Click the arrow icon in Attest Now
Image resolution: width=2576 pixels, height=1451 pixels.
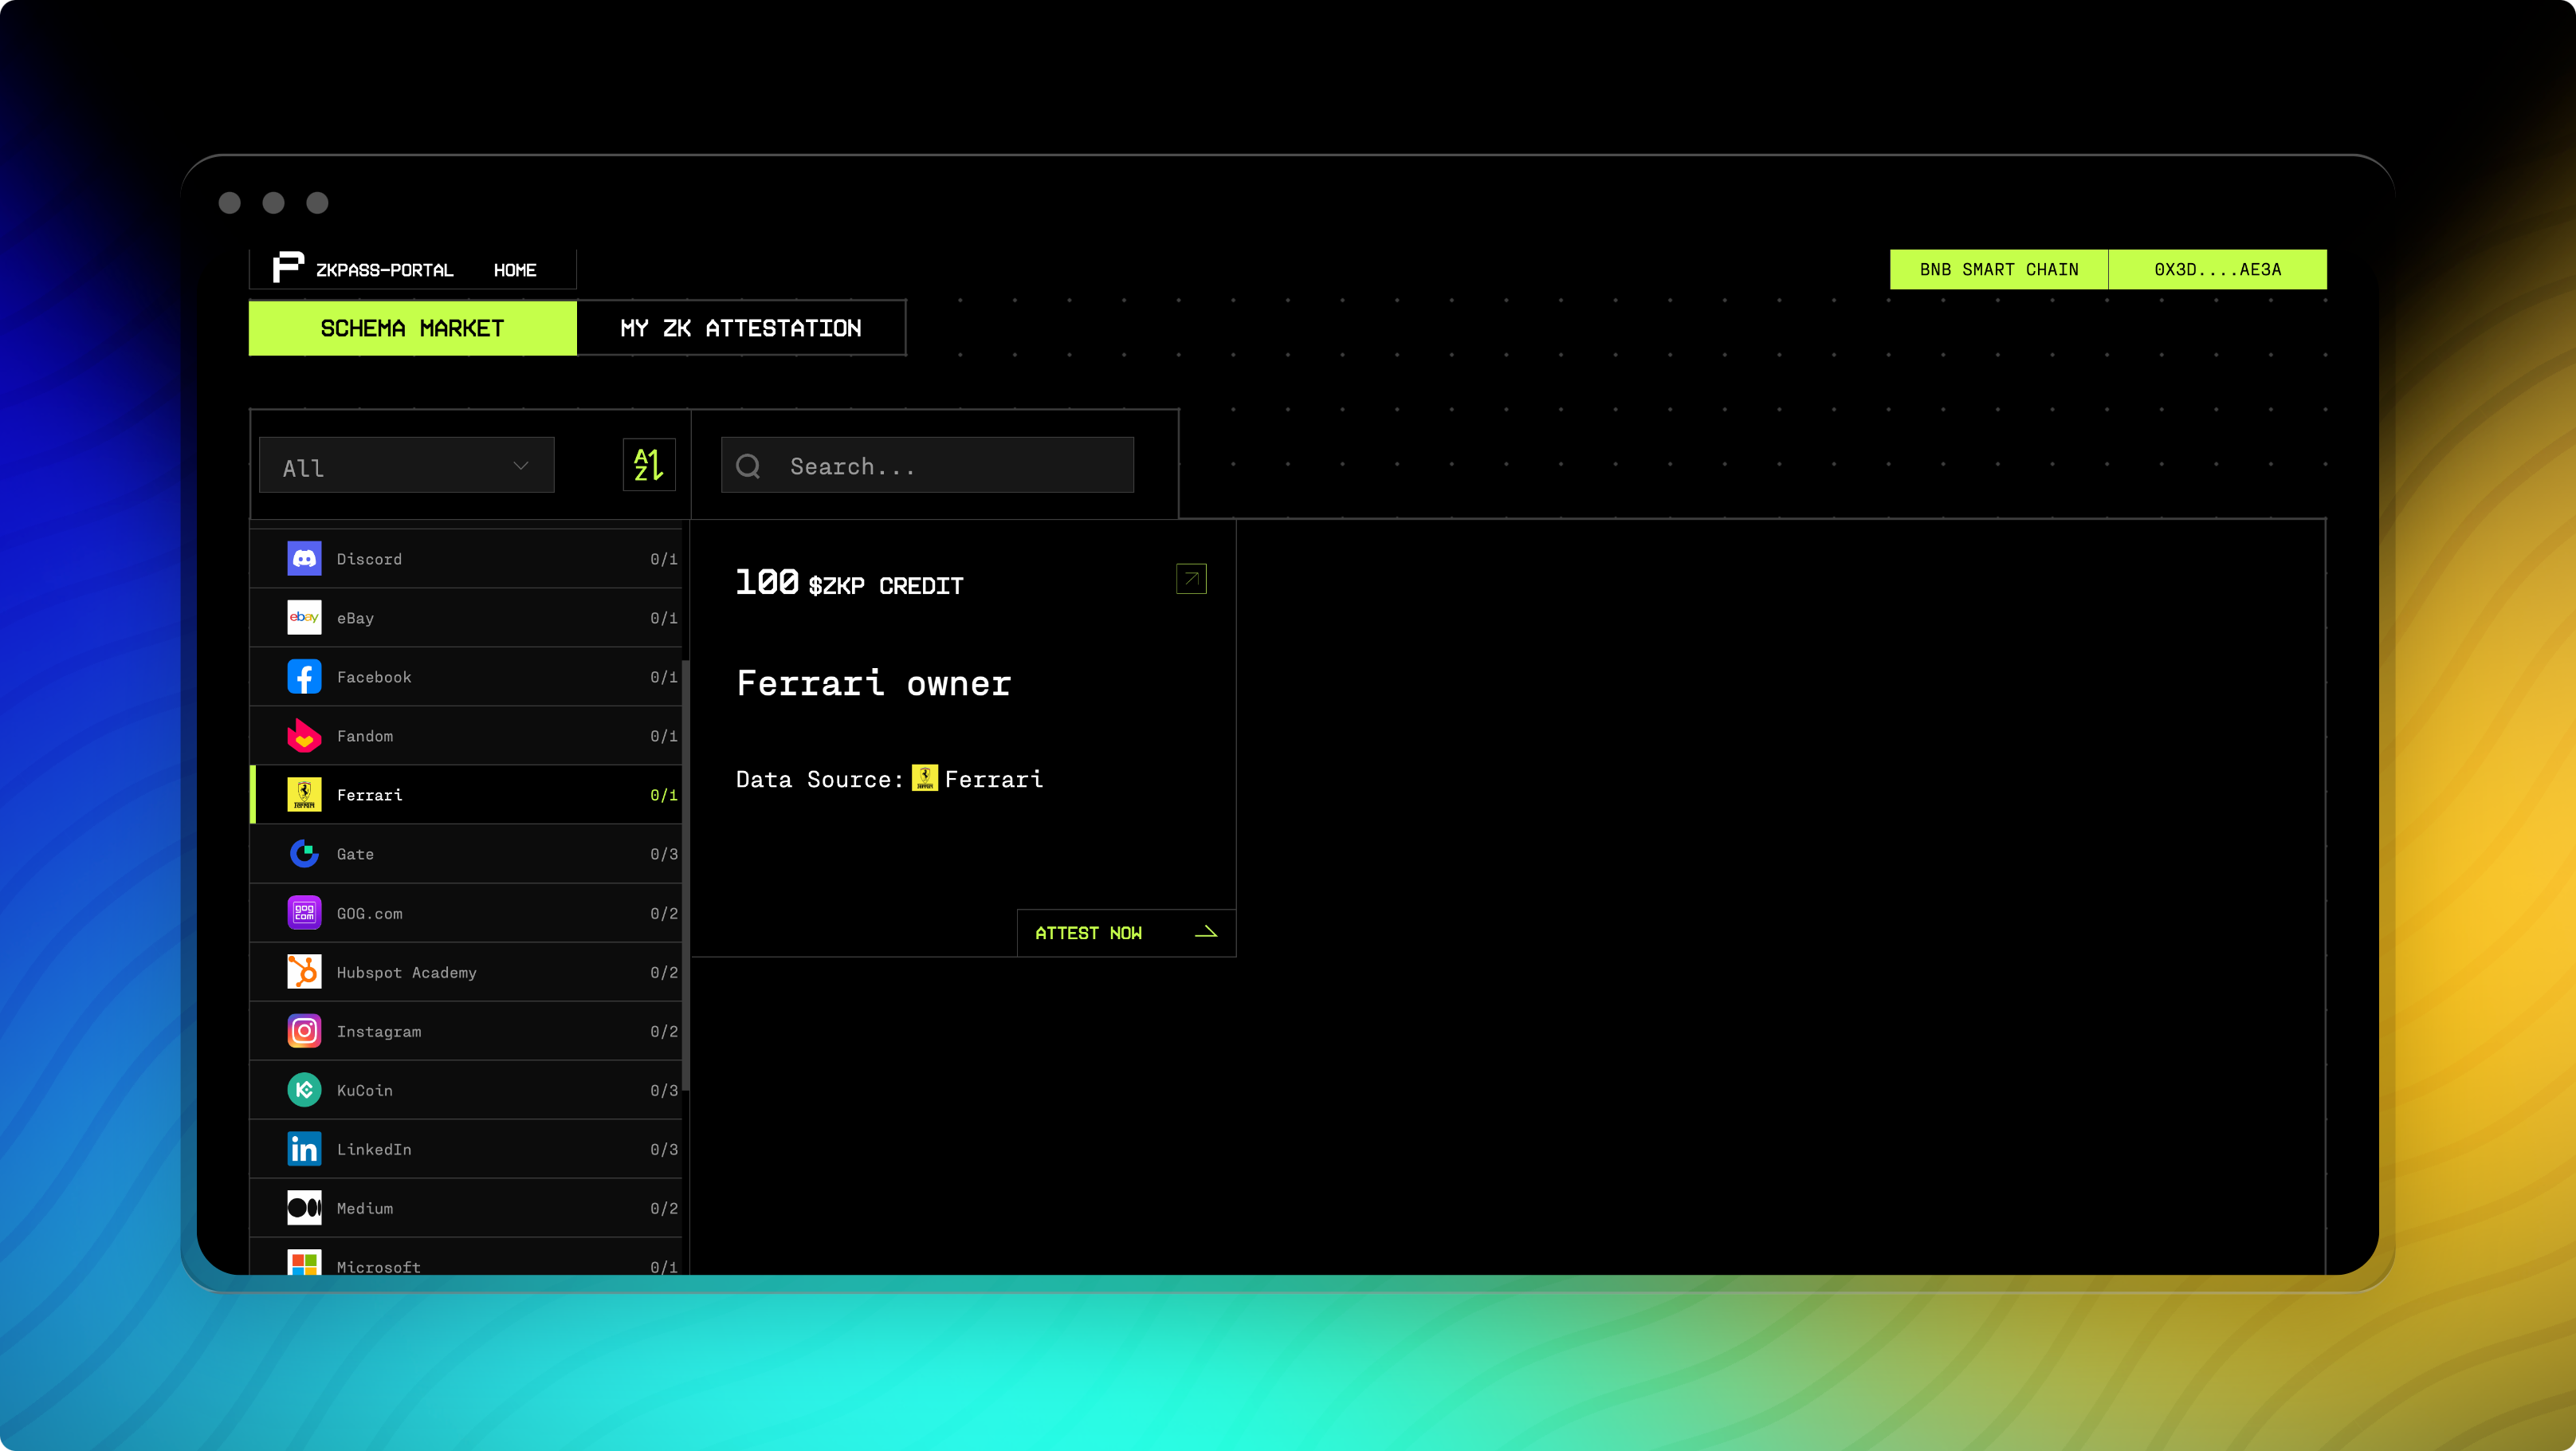pos(1206,932)
